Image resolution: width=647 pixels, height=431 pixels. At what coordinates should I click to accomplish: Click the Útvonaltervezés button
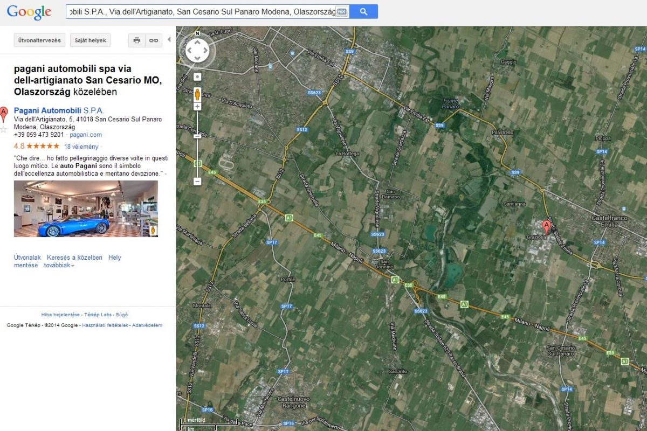point(40,40)
